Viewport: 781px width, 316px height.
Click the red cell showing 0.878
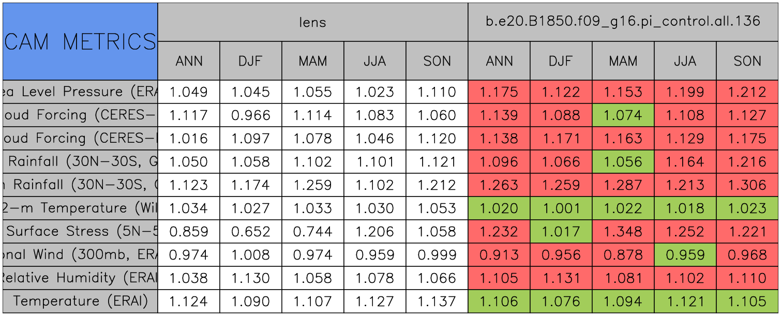point(623,254)
